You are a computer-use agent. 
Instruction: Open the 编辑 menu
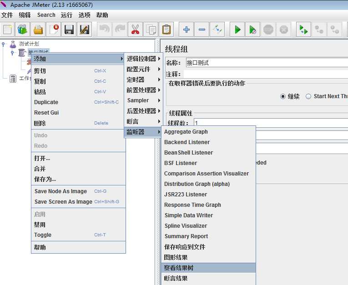point(25,15)
